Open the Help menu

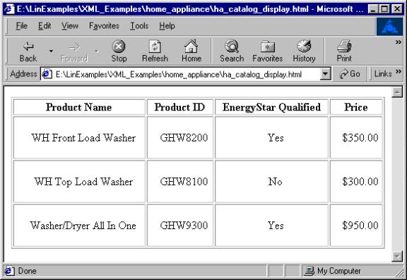coord(167,25)
